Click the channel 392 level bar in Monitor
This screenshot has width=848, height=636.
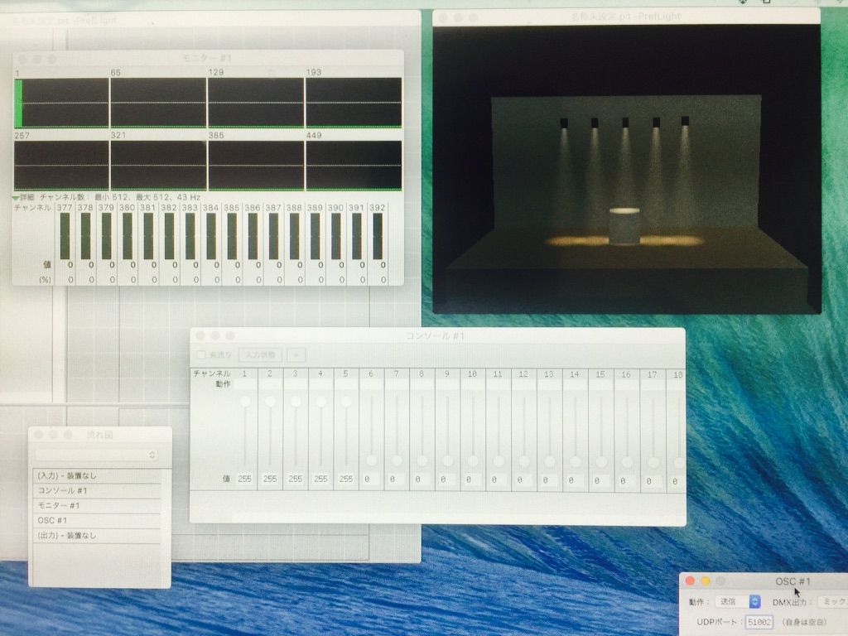click(378, 236)
